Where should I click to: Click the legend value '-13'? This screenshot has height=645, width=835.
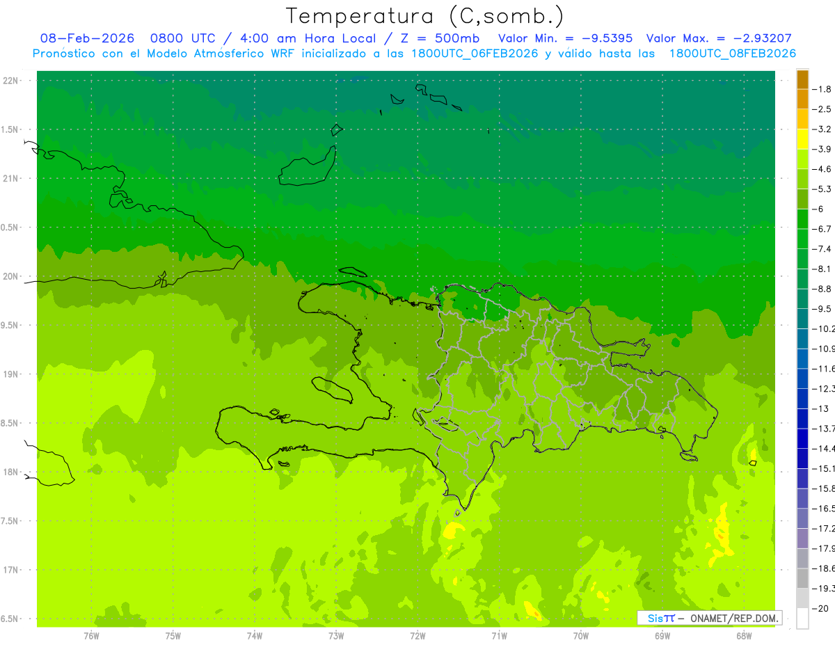pyautogui.click(x=820, y=408)
